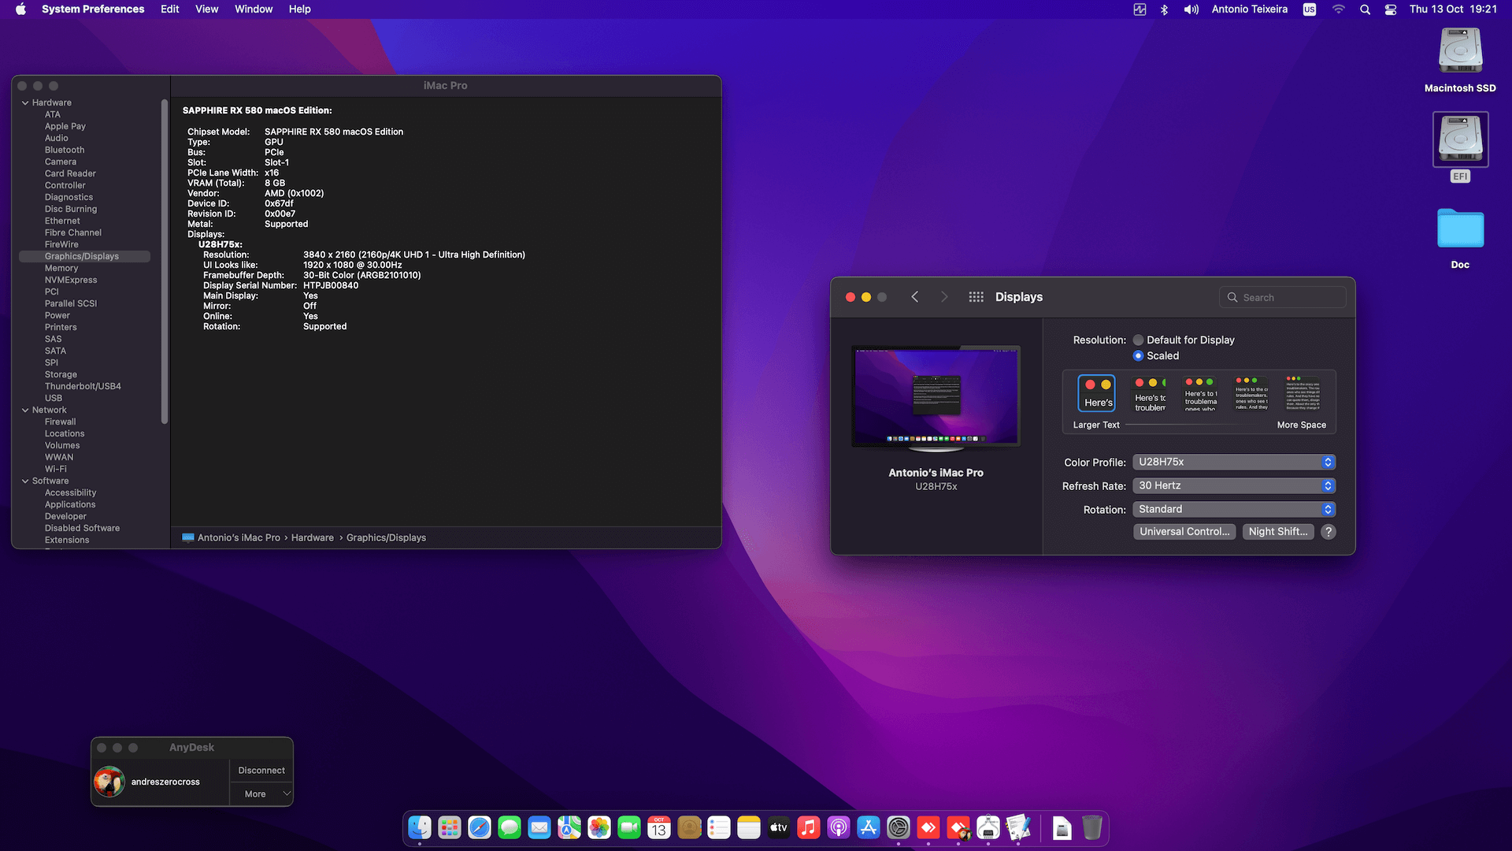Open the Window menu
Viewport: 1512px width, 851px height.
point(254,9)
